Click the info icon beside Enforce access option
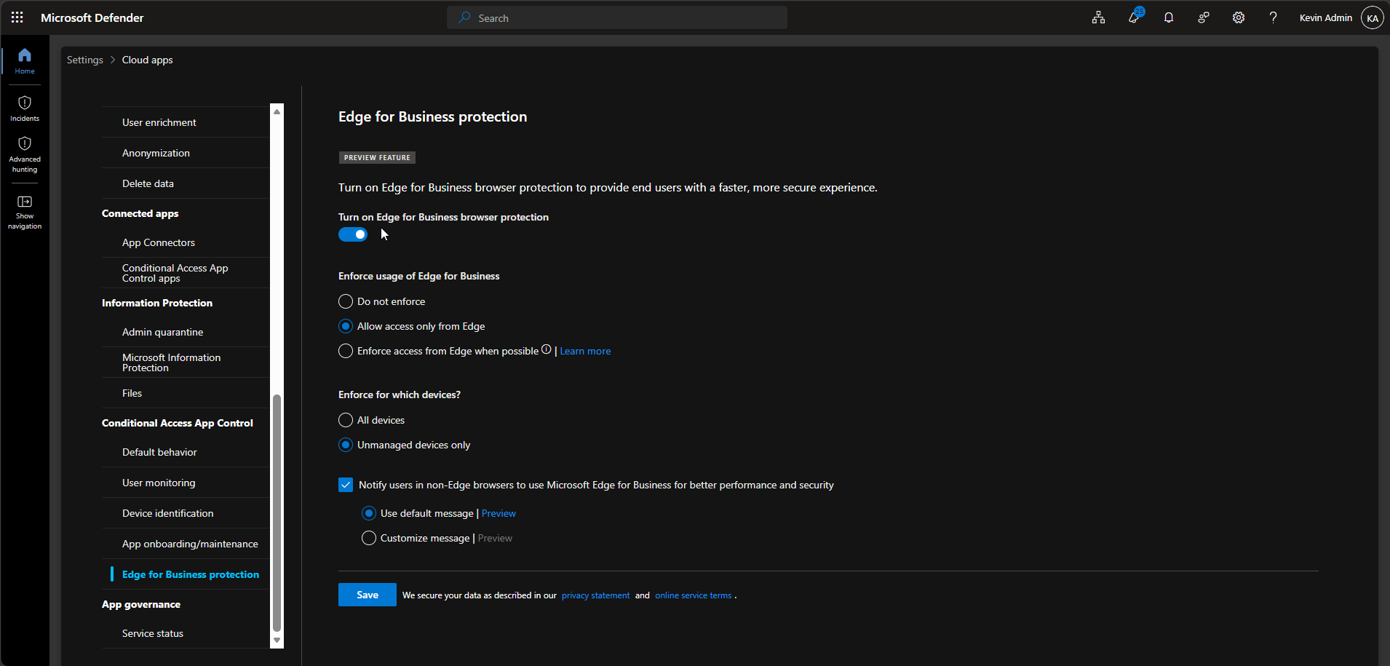 point(547,349)
